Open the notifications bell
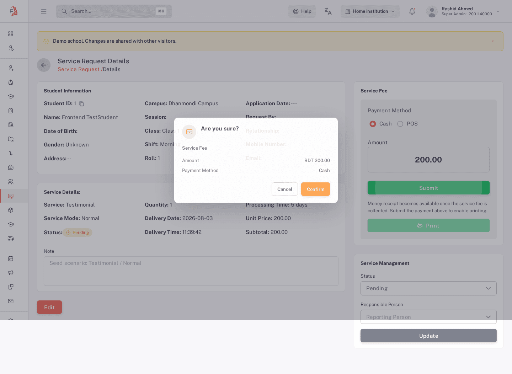 point(412,11)
